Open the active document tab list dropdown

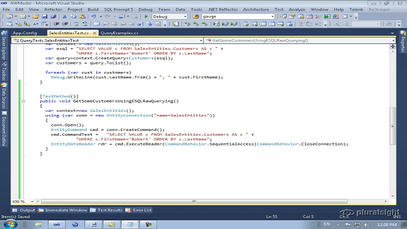[x=392, y=33]
